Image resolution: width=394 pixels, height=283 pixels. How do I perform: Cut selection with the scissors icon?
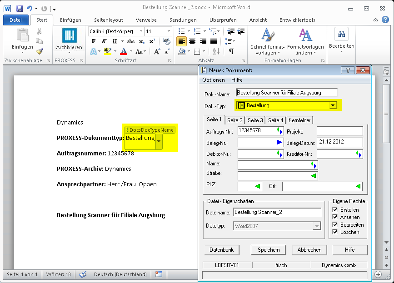coord(39,31)
